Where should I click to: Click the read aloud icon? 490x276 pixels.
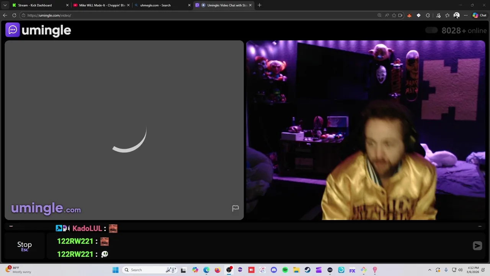[x=387, y=15]
